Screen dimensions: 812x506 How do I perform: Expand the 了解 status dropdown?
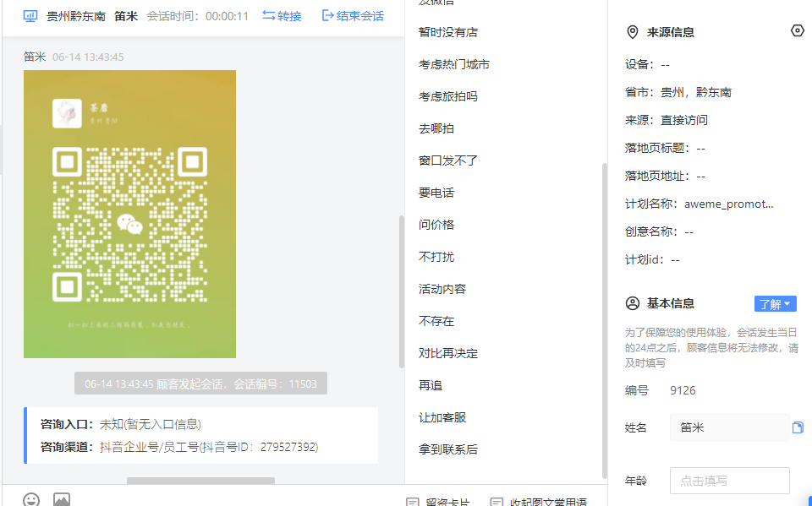pos(776,304)
